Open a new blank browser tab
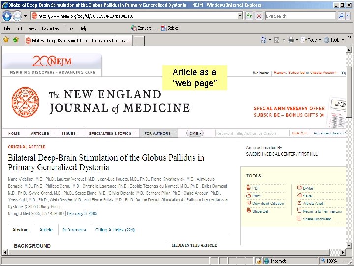 139,41
